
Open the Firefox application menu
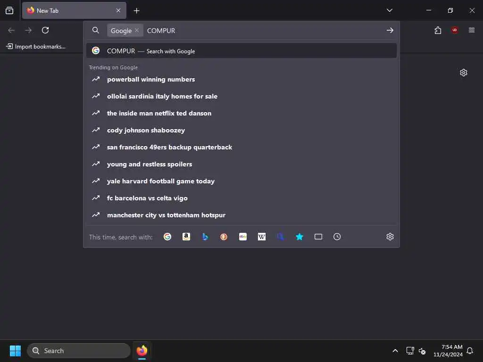tap(472, 30)
